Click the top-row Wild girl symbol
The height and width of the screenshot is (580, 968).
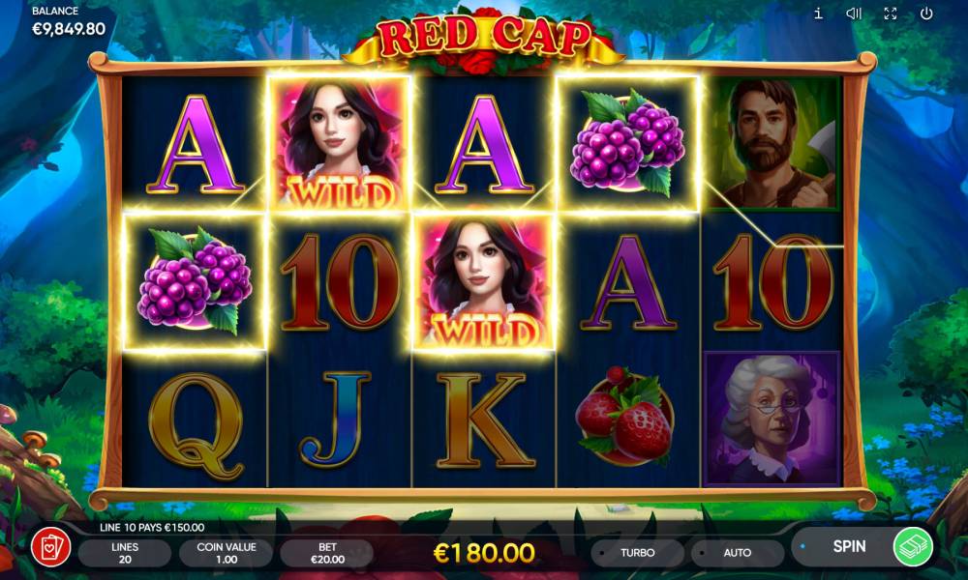339,143
